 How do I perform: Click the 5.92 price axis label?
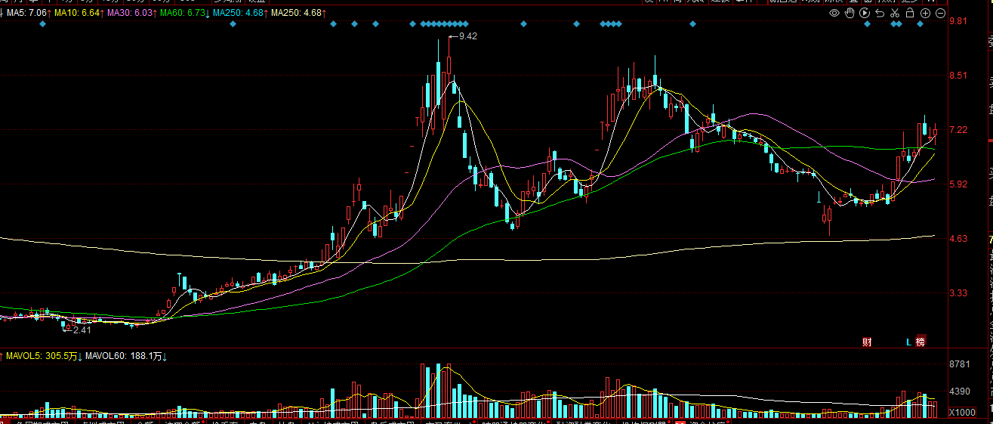958,184
